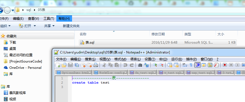This screenshot has height=102, width=245.
Task: Turn off the indent guide button
Action: click(x=197, y=65)
